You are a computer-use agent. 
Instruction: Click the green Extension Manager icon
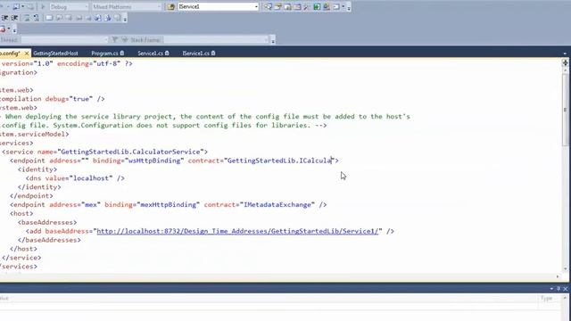click(317, 6)
